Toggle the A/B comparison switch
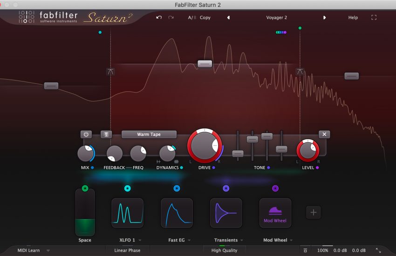The width and height of the screenshot is (396, 256). coord(192,18)
